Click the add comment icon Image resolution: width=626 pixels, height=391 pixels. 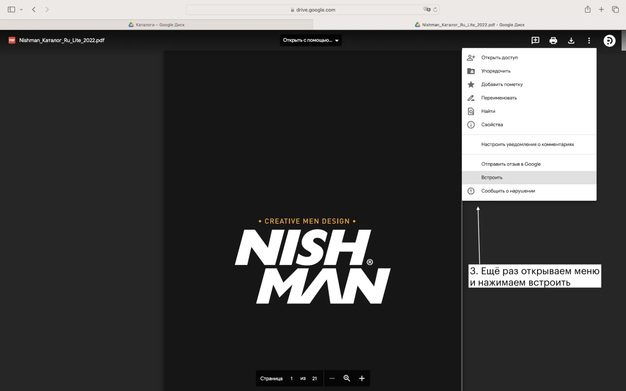tap(535, 40)
